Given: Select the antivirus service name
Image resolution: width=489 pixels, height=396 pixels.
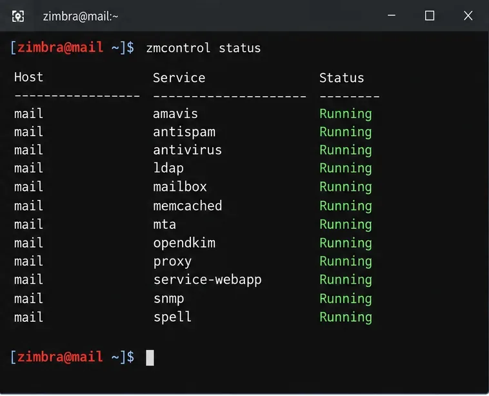Looking at the screenshot, I should (187, 150).
